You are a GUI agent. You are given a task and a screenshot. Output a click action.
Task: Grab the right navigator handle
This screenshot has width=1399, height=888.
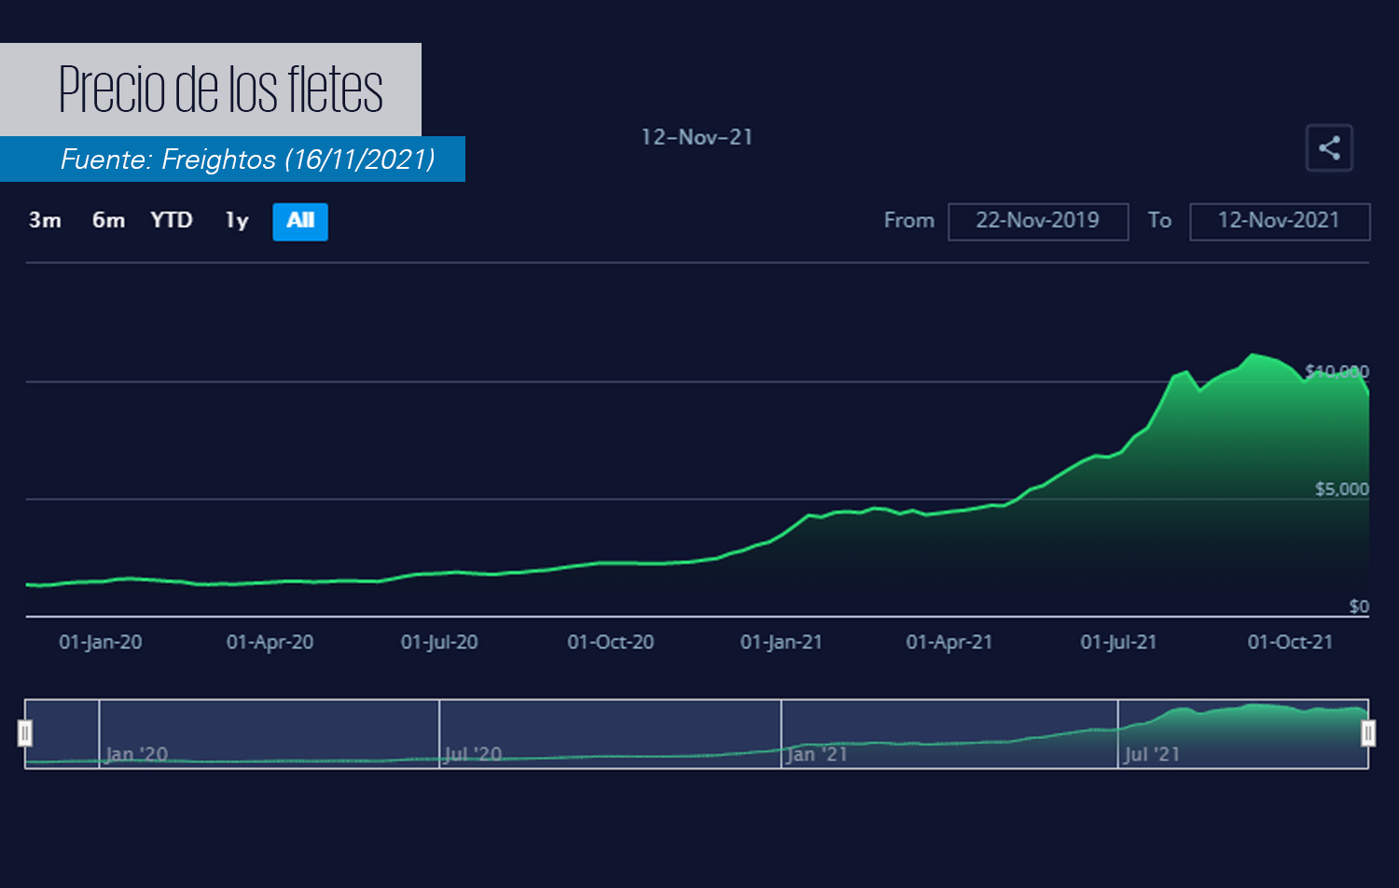point(1368,733)
